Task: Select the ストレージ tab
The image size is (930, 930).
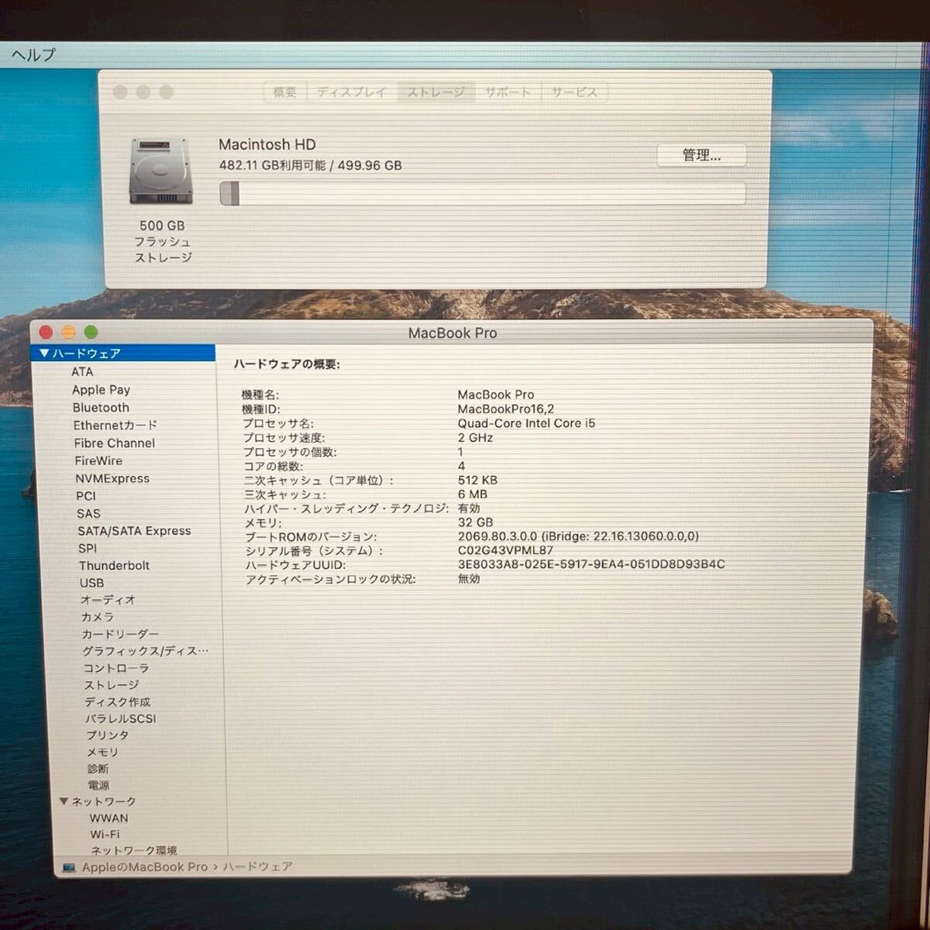Action: pyautogui.click(x=436, y=92)
